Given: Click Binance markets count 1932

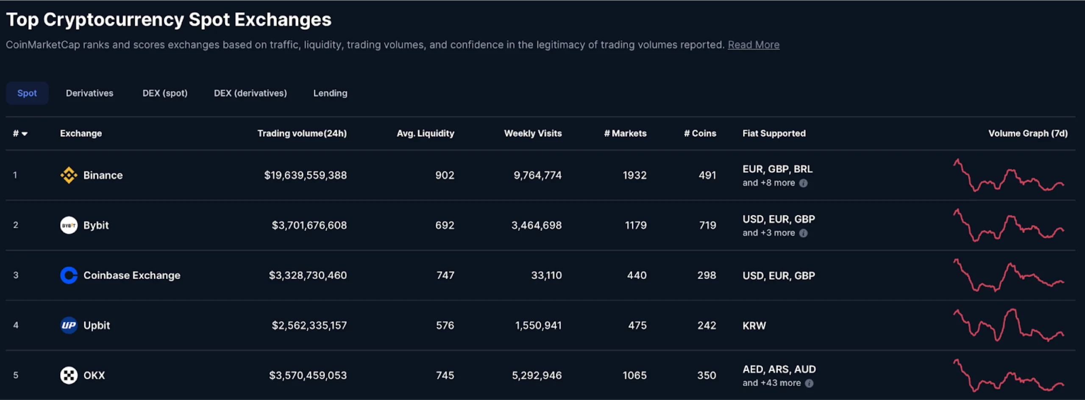Looking at the screenshot, I should point(635,175).
